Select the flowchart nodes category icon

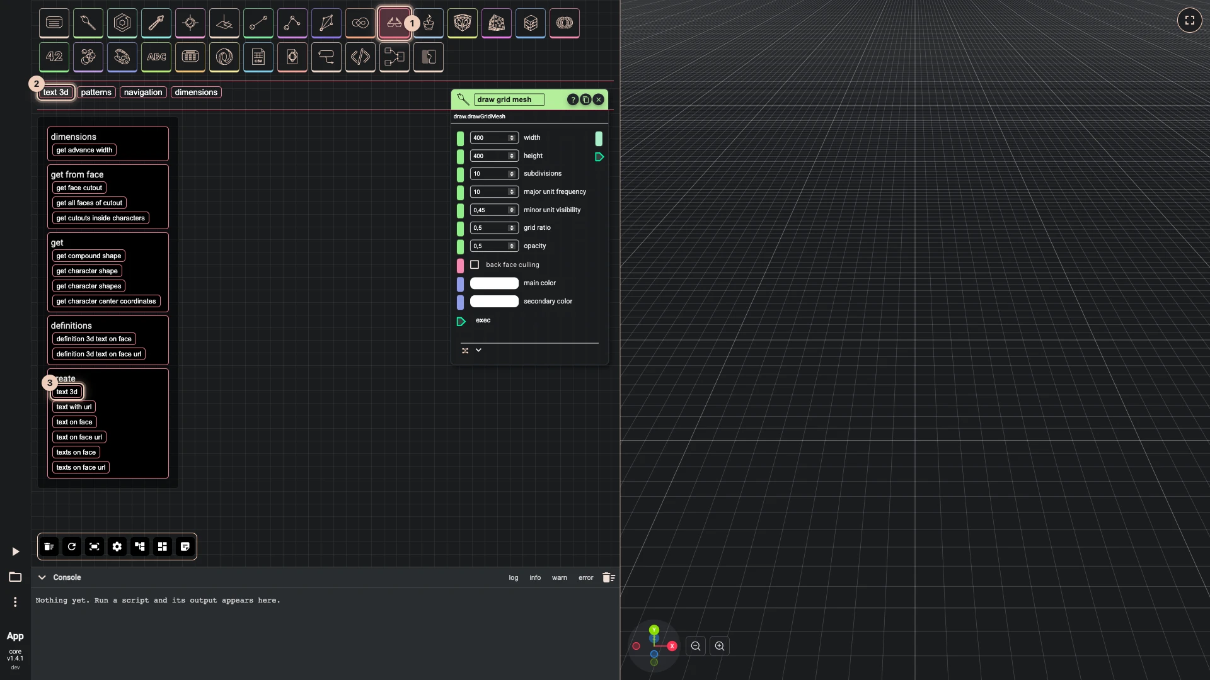click(395, 57)
